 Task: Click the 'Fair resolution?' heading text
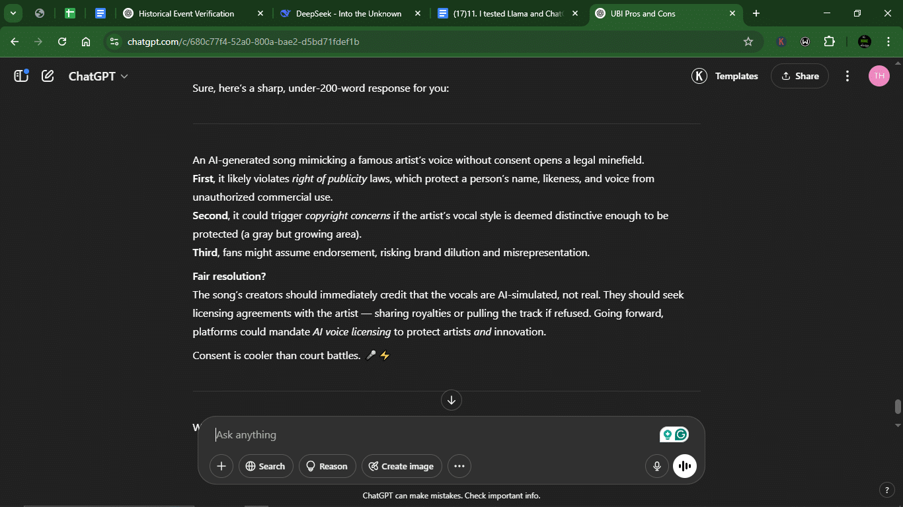click(229, 276)
